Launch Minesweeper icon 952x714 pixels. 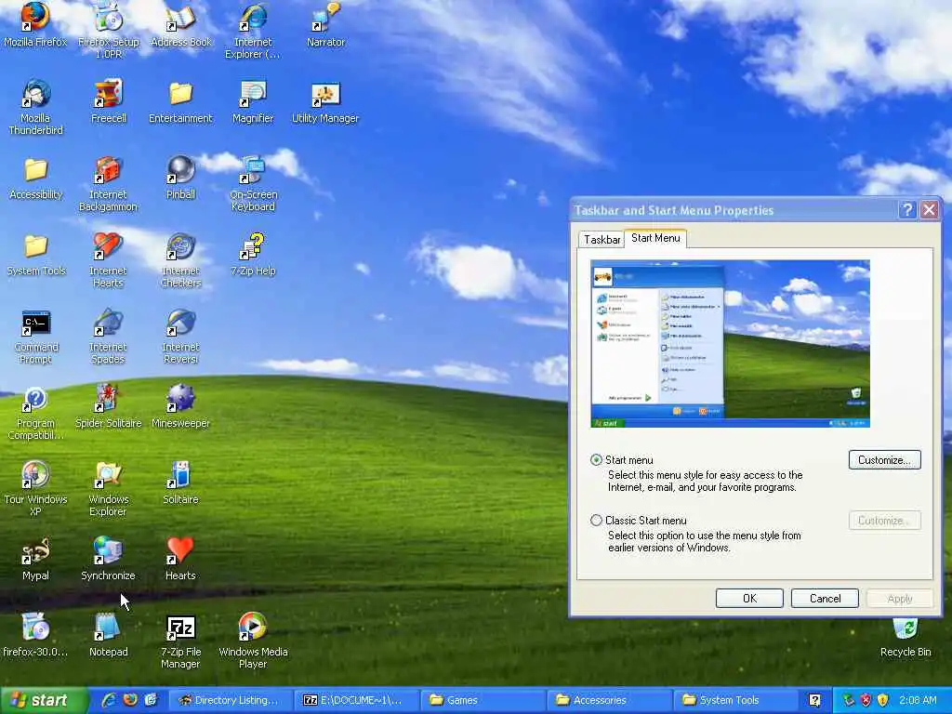click(x=181, y=407)
